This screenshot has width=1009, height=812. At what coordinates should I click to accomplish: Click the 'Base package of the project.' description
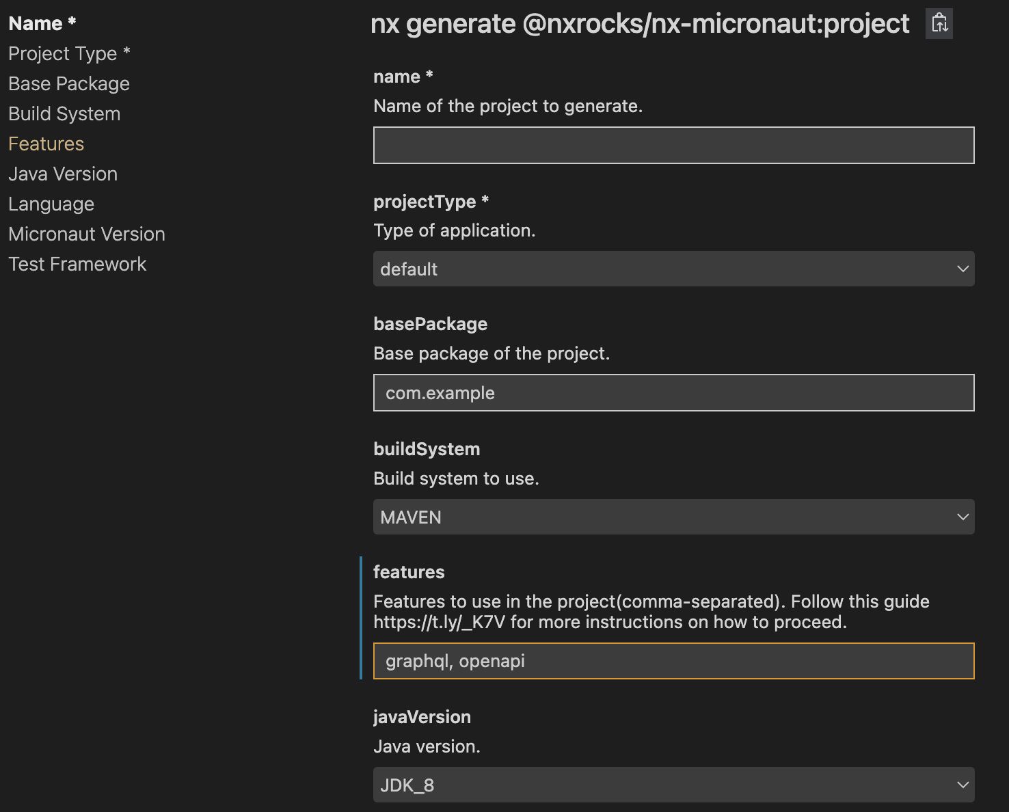492,354
